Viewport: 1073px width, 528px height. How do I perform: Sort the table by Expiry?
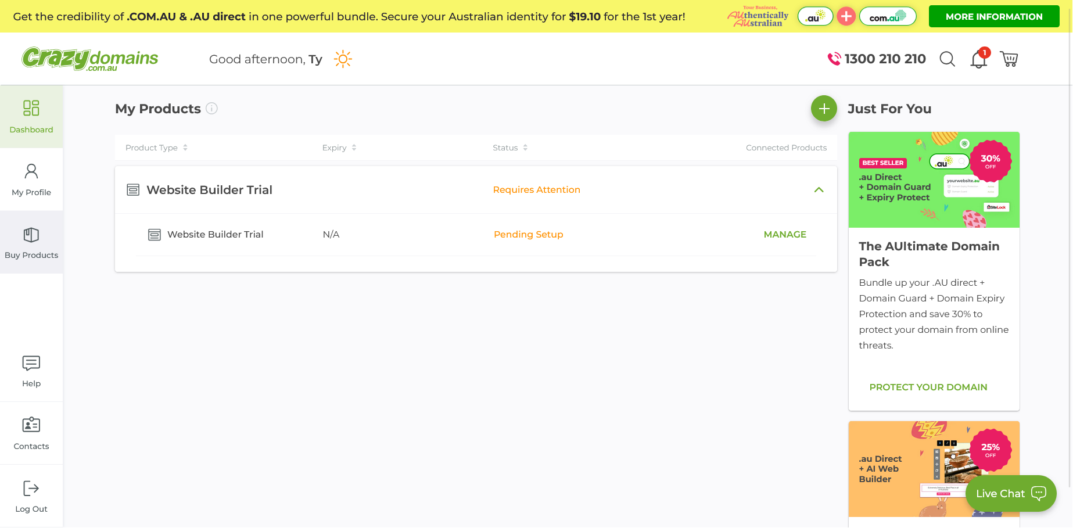339,148
